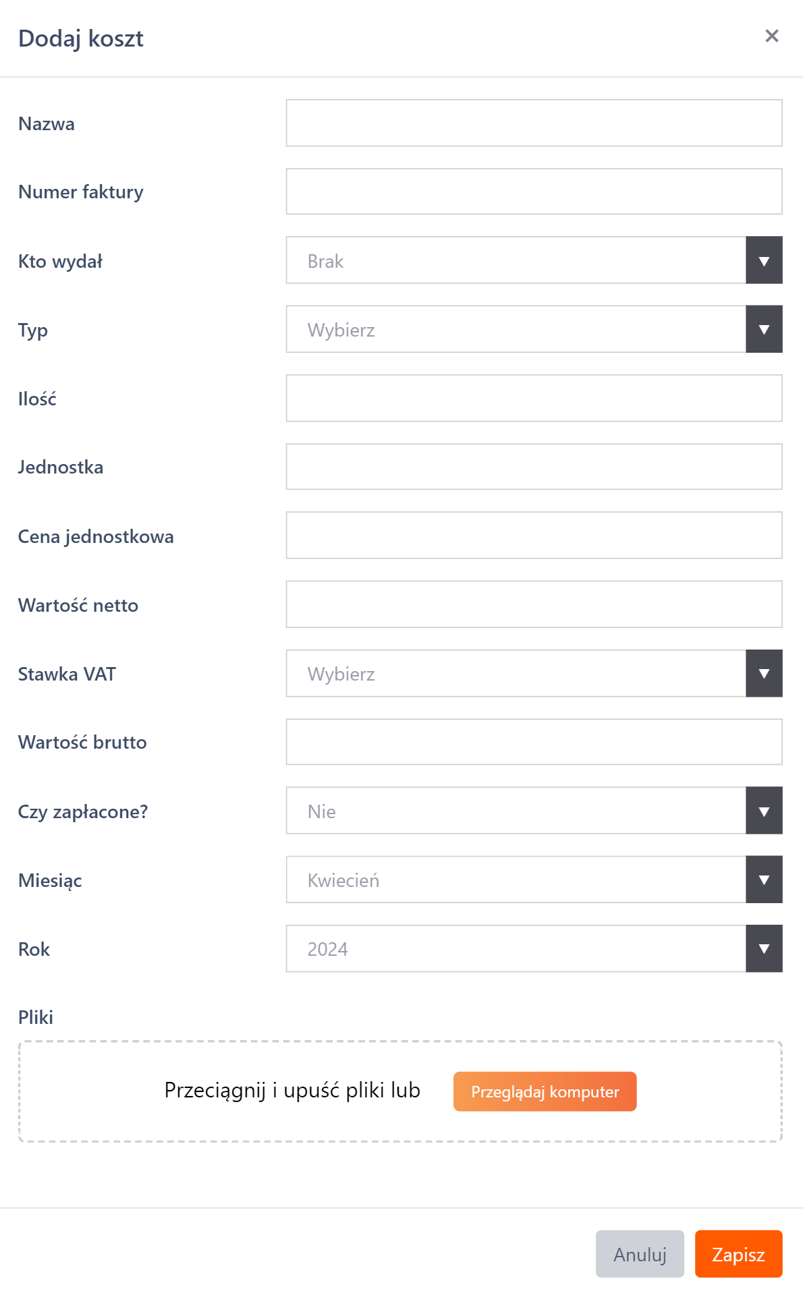Close the Dodaj koszt dialog
The width and height of the screenshot is (803, 1293).
772,36
